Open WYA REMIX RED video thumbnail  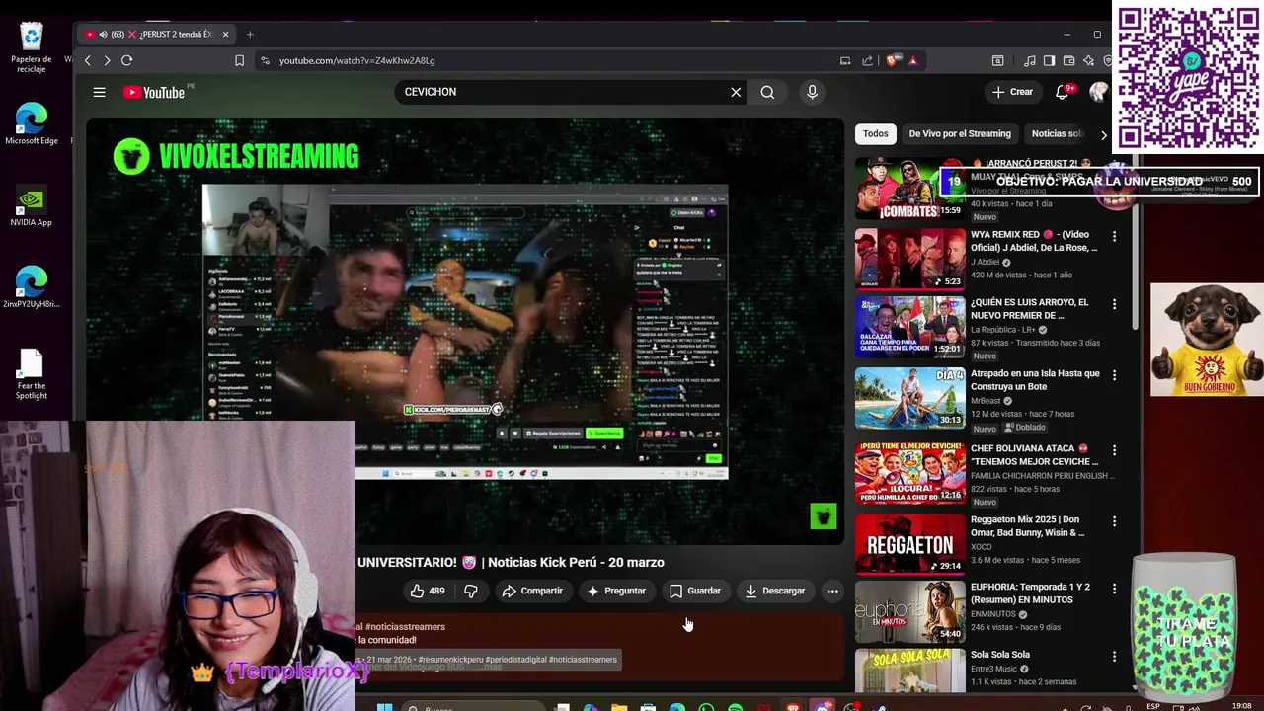click(x=909, y=259)
